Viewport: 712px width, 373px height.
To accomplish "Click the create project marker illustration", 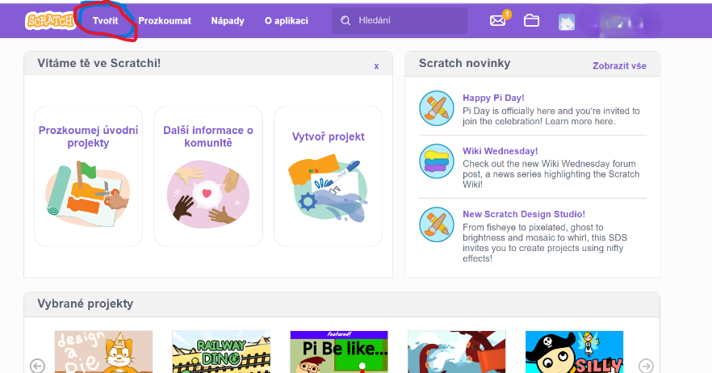I will [328, 189].
